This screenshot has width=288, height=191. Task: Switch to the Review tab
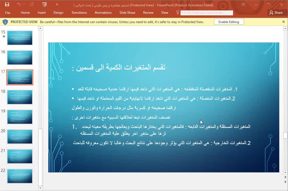click(148, 13)
